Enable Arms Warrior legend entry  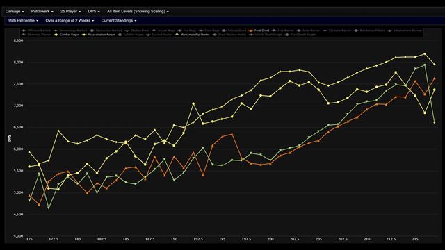(308, 31)
